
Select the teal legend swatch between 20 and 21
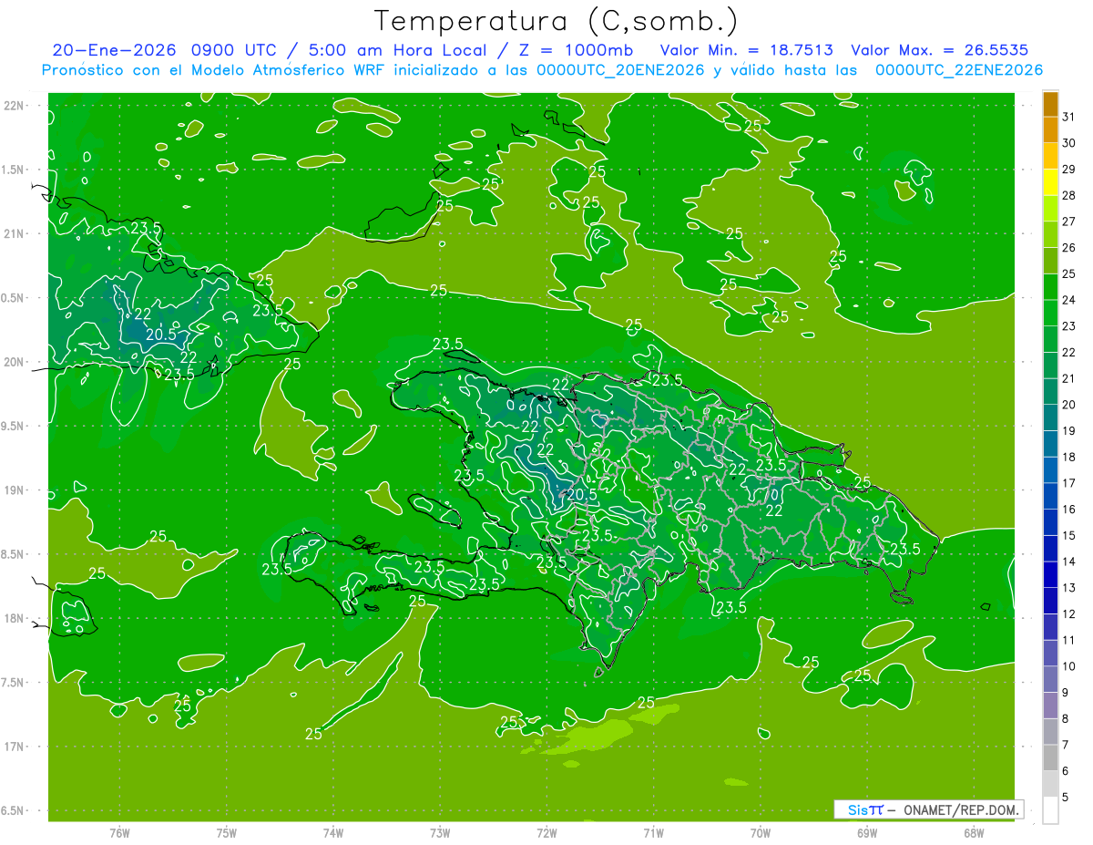1051,392
